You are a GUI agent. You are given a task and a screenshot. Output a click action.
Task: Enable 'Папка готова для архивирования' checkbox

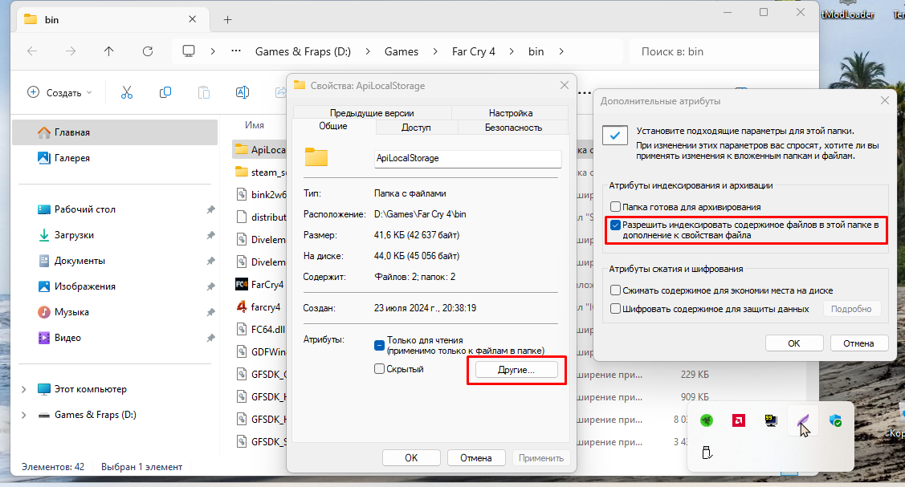point(615,207)
